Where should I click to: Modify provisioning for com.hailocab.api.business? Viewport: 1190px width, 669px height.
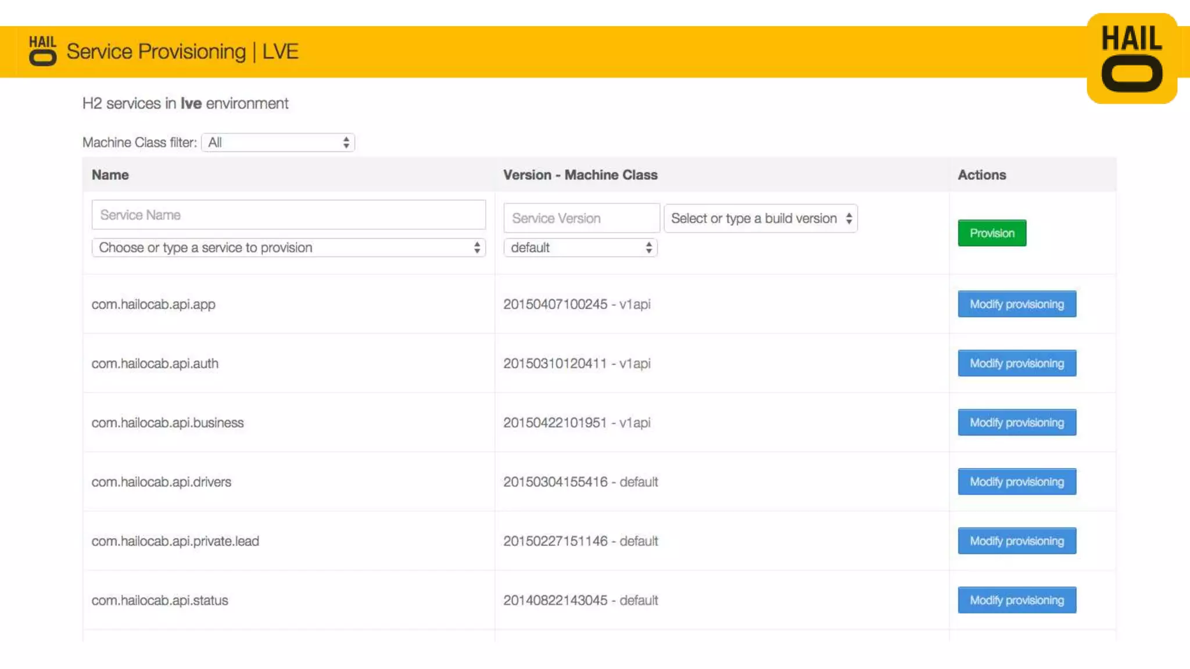pyautogui.click(x=1016, y=423)
